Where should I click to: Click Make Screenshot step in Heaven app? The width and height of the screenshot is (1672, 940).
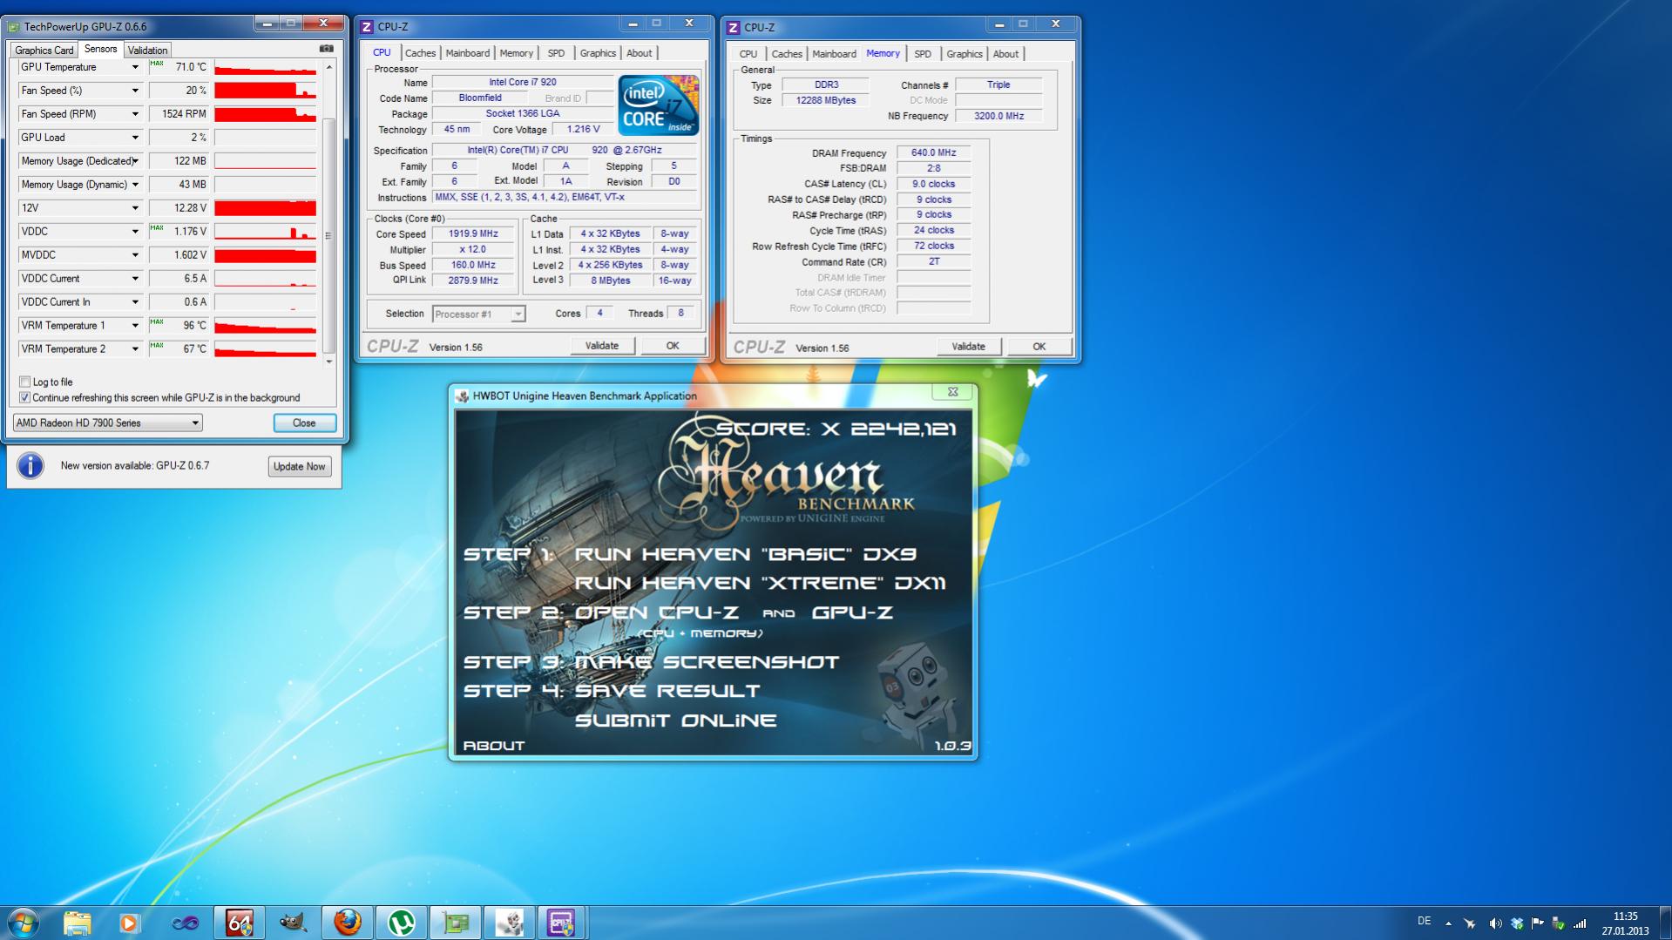click(707, 662)
